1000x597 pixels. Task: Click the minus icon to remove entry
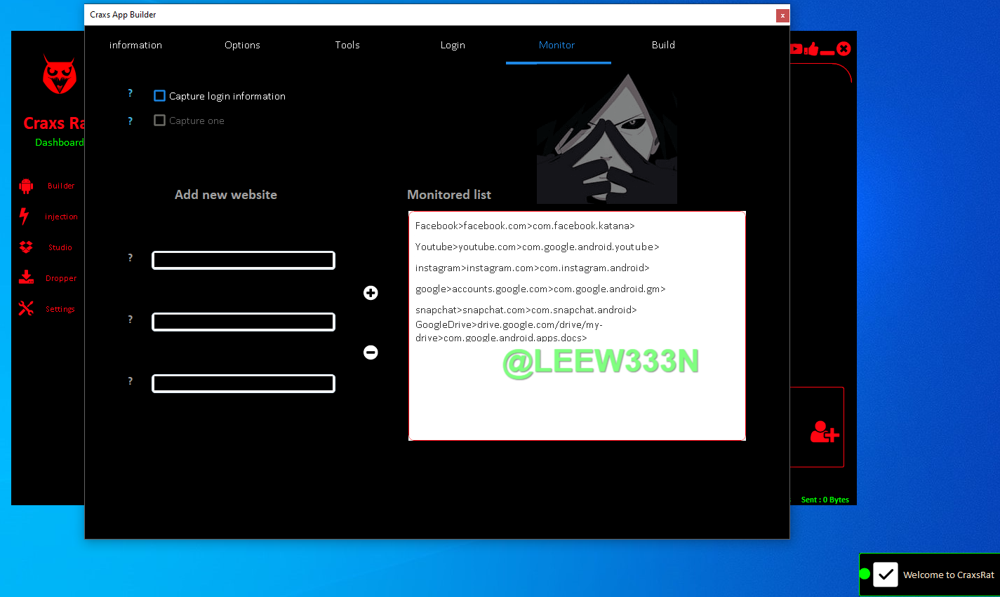pos(371,352)
